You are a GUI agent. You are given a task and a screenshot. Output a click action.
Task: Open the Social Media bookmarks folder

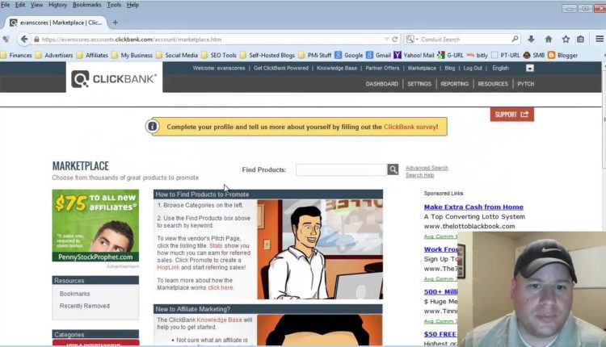tap(177, 55)
